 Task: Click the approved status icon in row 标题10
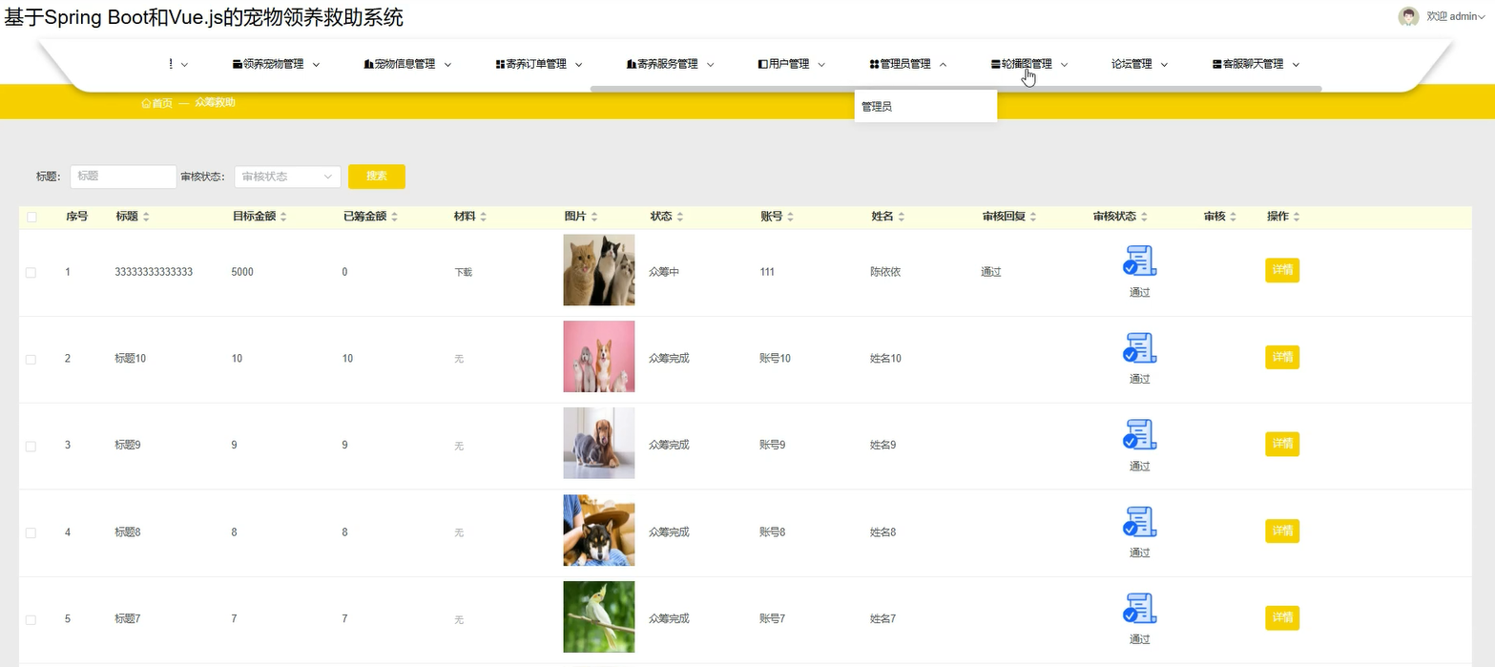pos(1140,347)
